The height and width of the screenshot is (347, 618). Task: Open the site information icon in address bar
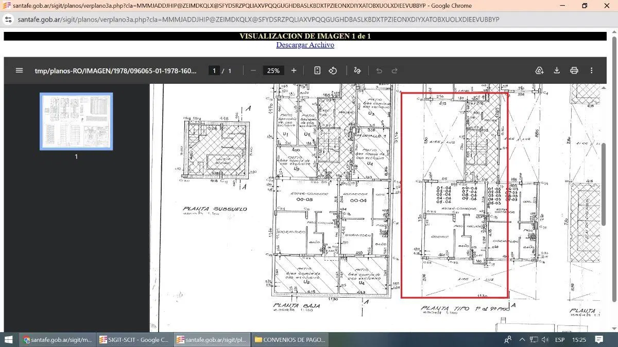[8, 20]
